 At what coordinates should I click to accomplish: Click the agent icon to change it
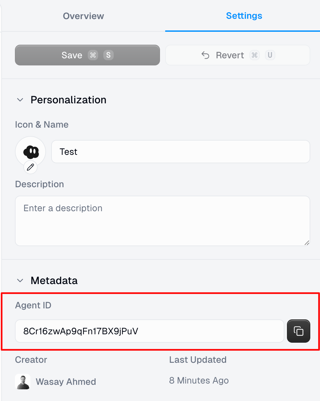pyautogui.click(x=30, y=151)
